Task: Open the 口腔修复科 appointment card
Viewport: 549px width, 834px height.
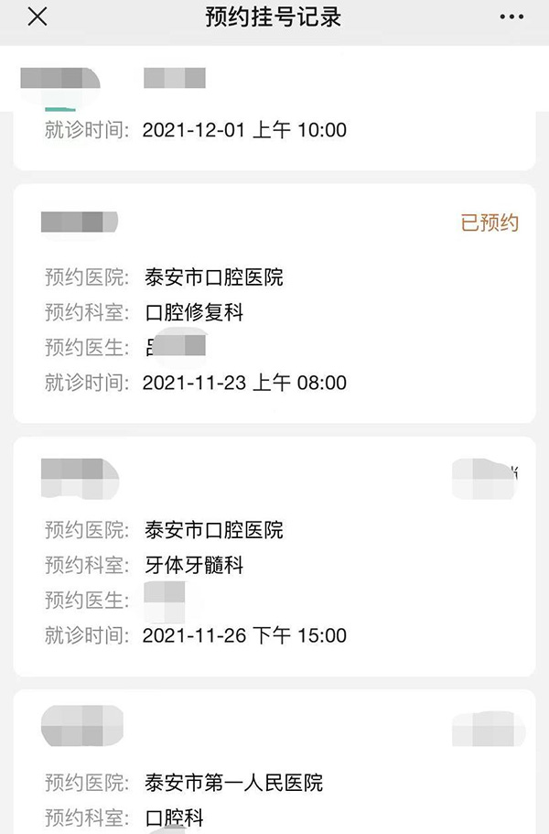Action: coord(274,304)
